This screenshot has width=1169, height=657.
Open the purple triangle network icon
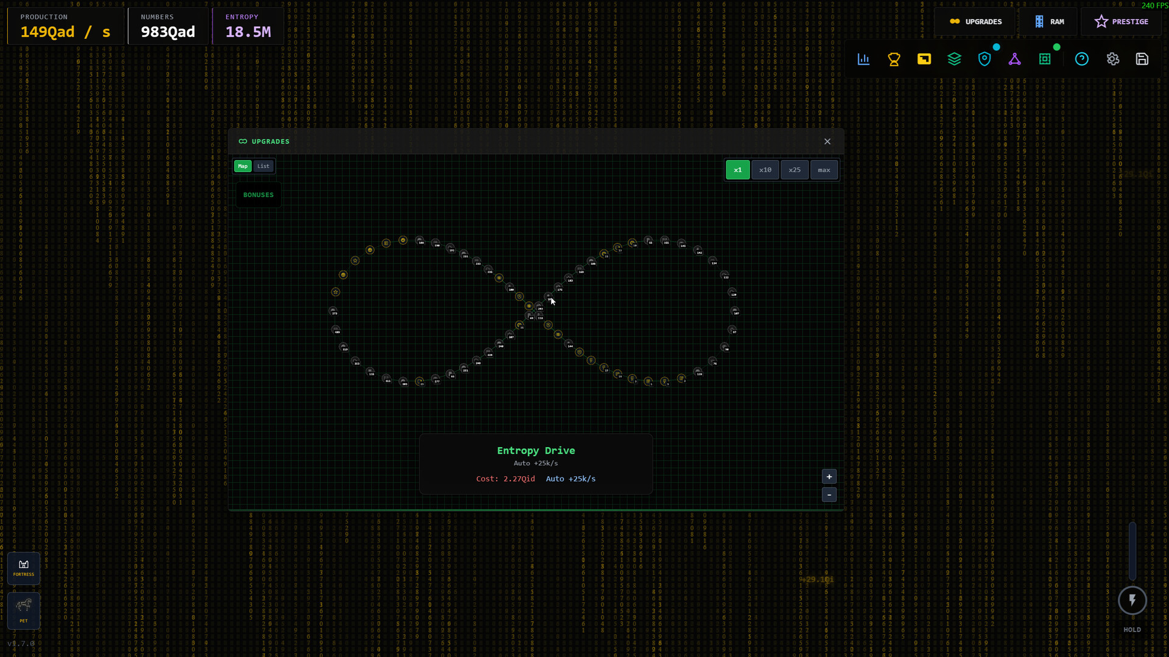1014,59
